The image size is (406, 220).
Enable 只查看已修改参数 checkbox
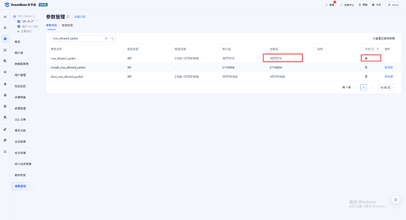[x=370, y=38]
